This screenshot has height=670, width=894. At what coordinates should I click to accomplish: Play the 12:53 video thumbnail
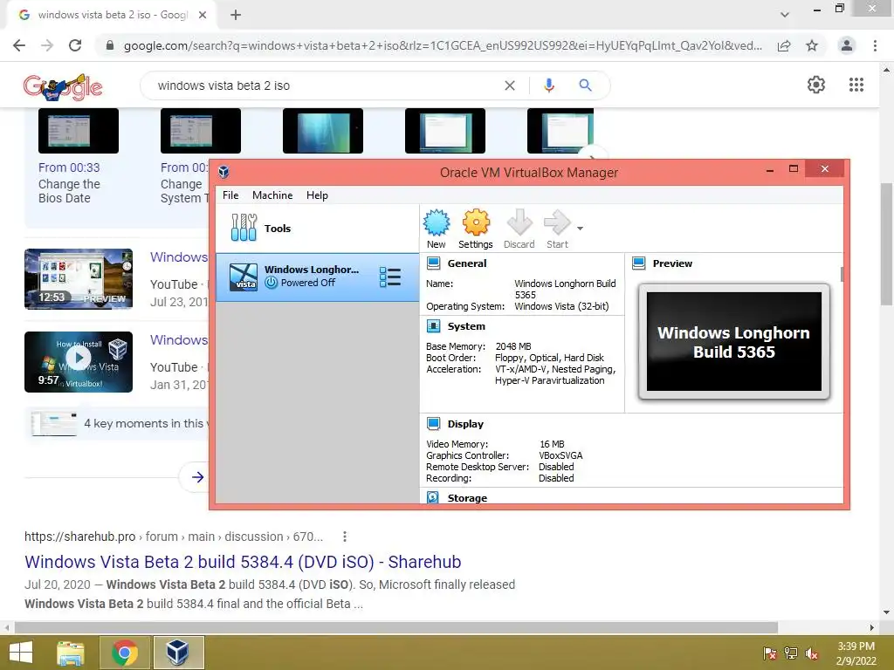(79, 279)
